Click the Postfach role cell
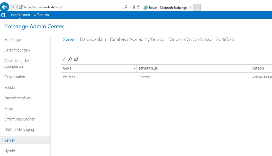Screen dimensions: 272x156 click(x=144, y=77)
